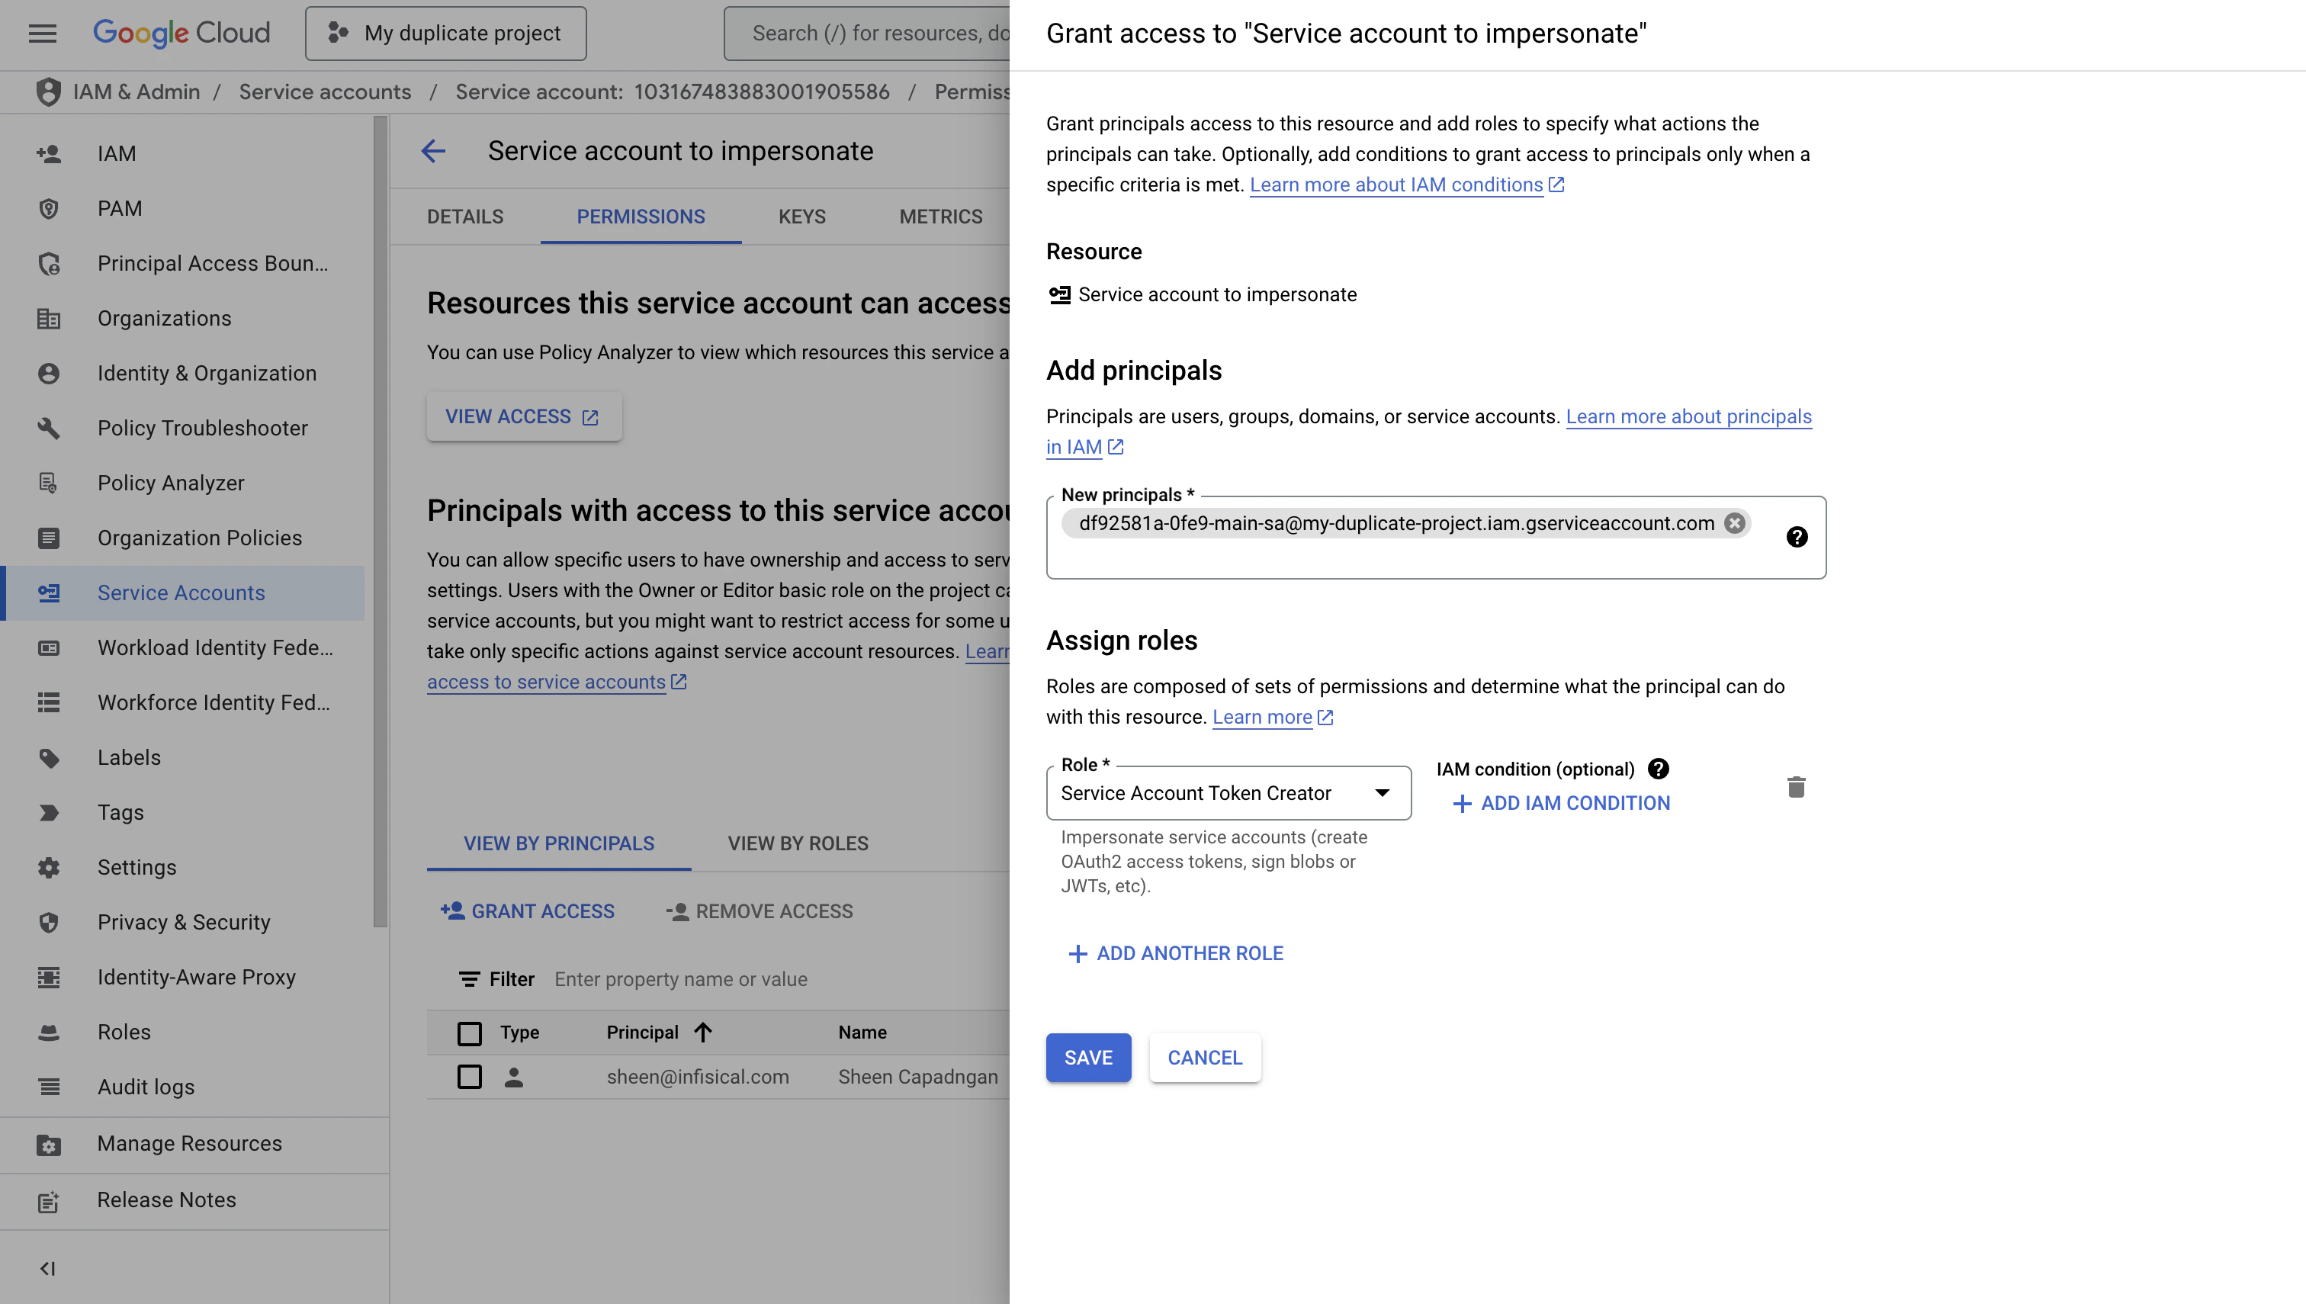Click the SAVE button

pos(1088,1058)
